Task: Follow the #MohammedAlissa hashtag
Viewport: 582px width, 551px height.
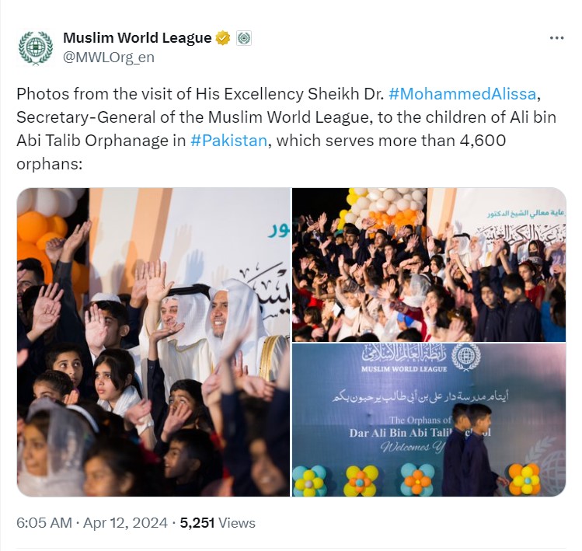Action: pos(462,94)
